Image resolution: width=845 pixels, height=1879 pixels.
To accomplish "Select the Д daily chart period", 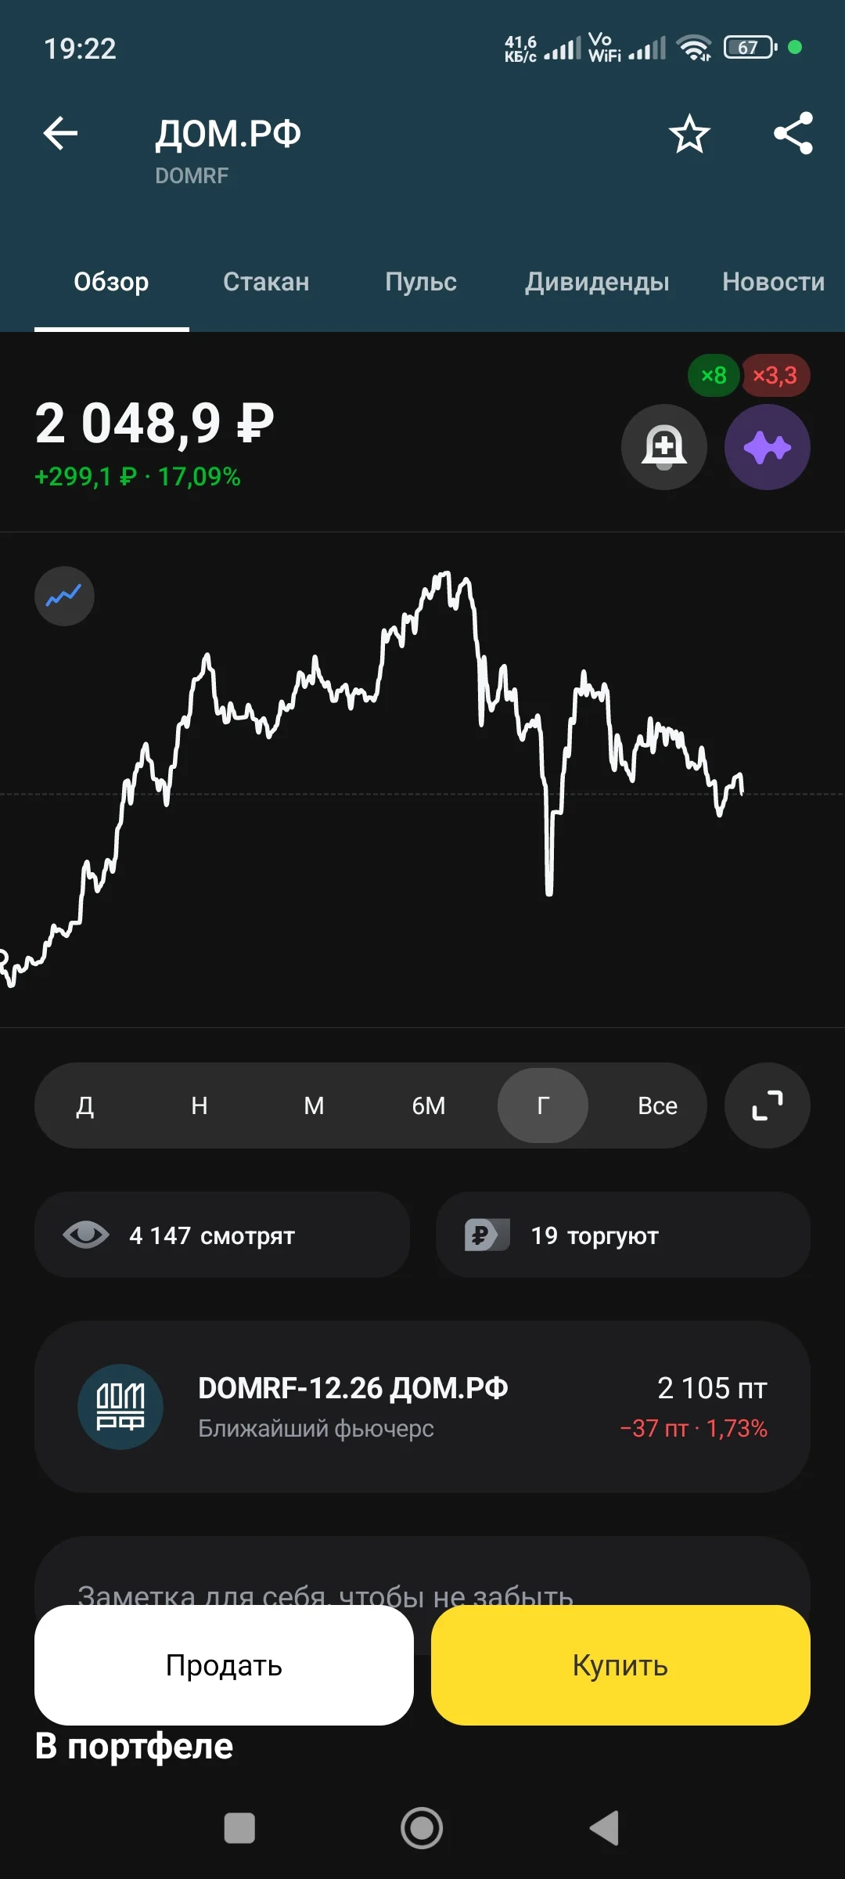I will (x=85, y=1105).
